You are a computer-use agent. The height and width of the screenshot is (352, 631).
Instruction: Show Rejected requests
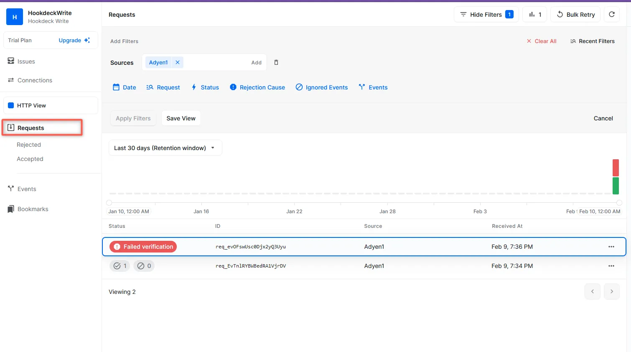point(29,145)
